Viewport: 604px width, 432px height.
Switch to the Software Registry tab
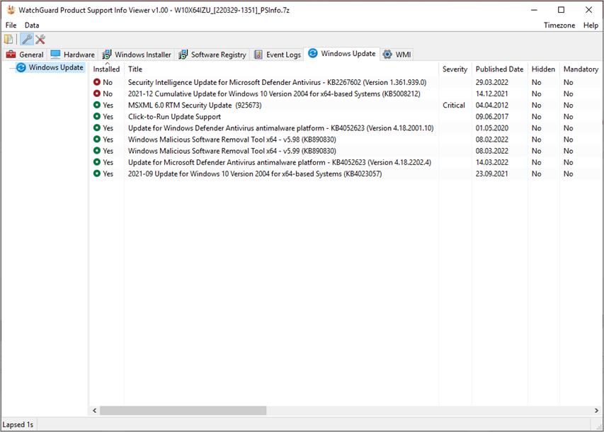point(212,54)
